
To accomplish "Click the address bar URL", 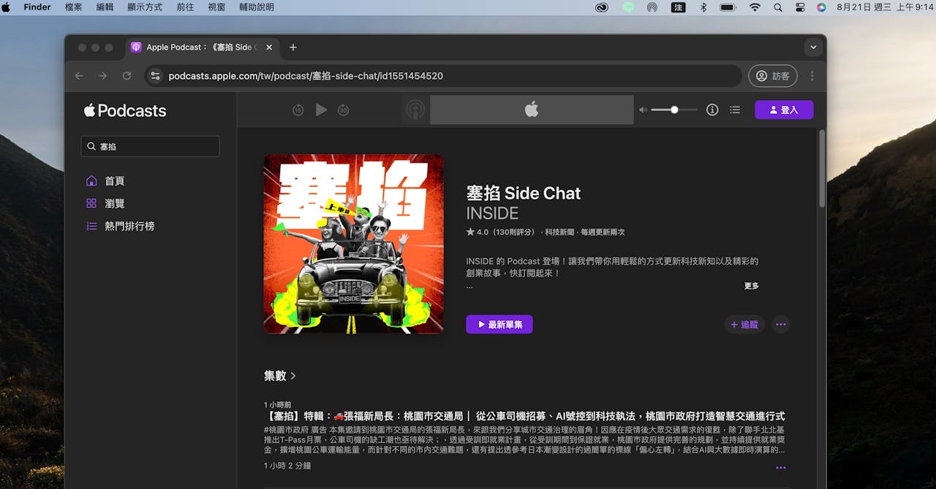I will click(306, 76).
